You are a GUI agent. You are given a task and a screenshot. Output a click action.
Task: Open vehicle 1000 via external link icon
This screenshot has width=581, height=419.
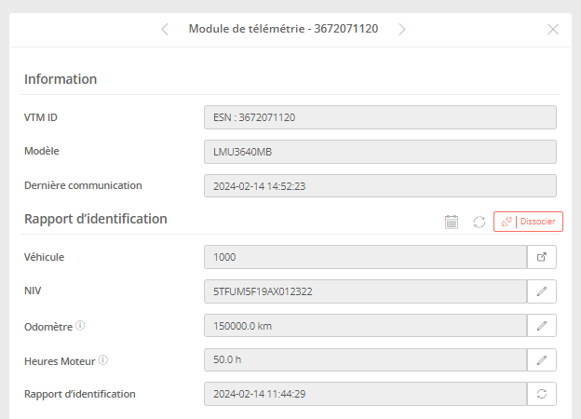542,257
